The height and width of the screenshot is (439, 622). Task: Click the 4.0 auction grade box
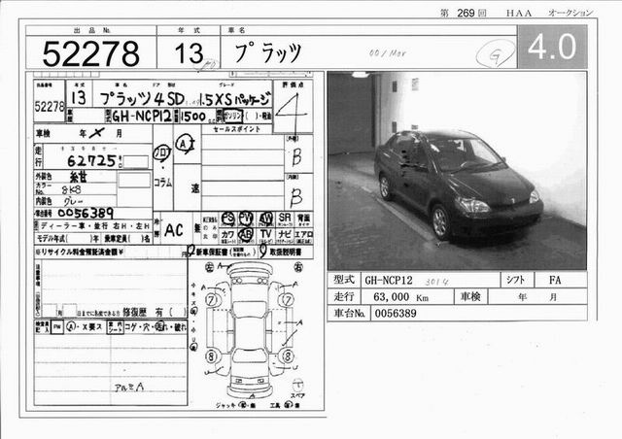click(552, 47)
